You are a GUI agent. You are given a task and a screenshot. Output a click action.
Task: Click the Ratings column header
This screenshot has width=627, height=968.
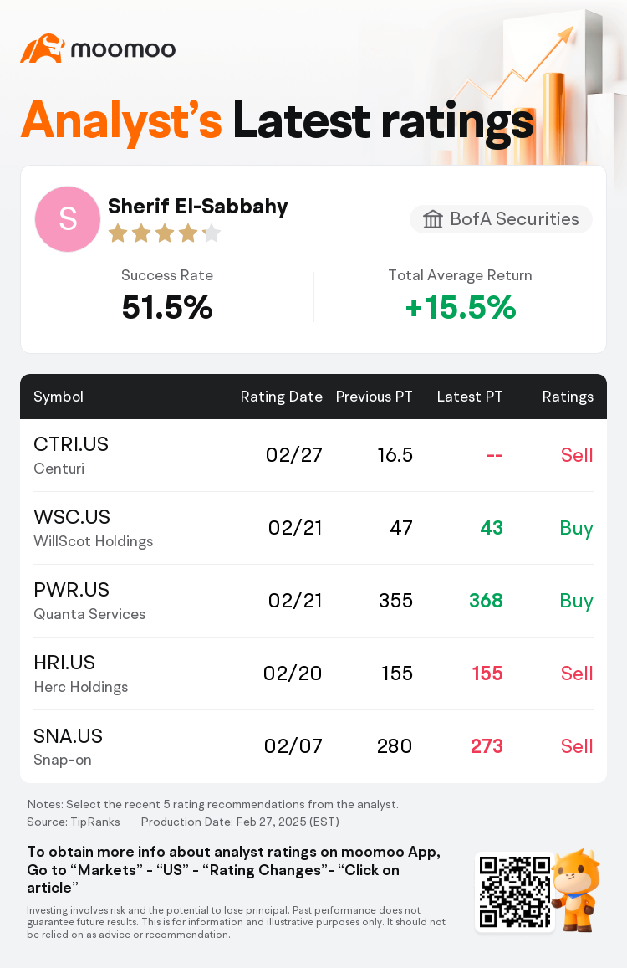(x=568, y=397)
